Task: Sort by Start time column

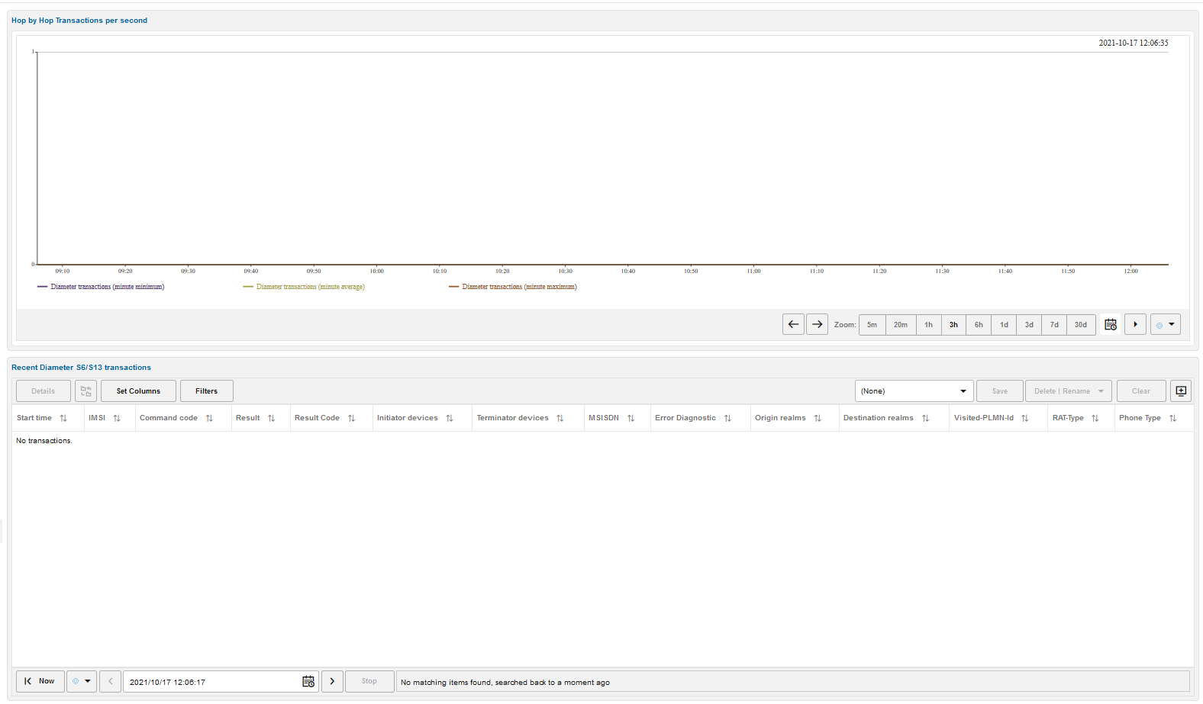Action: click(x=63, y=418)
